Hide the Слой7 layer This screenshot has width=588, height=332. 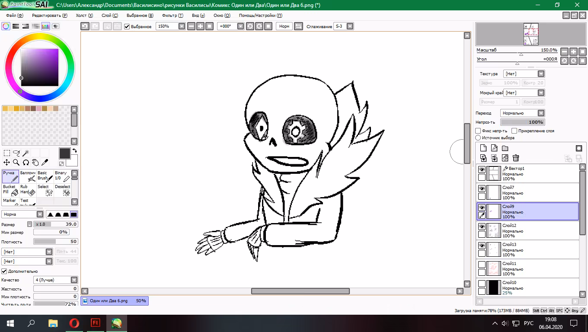click(x=482, y=189)
